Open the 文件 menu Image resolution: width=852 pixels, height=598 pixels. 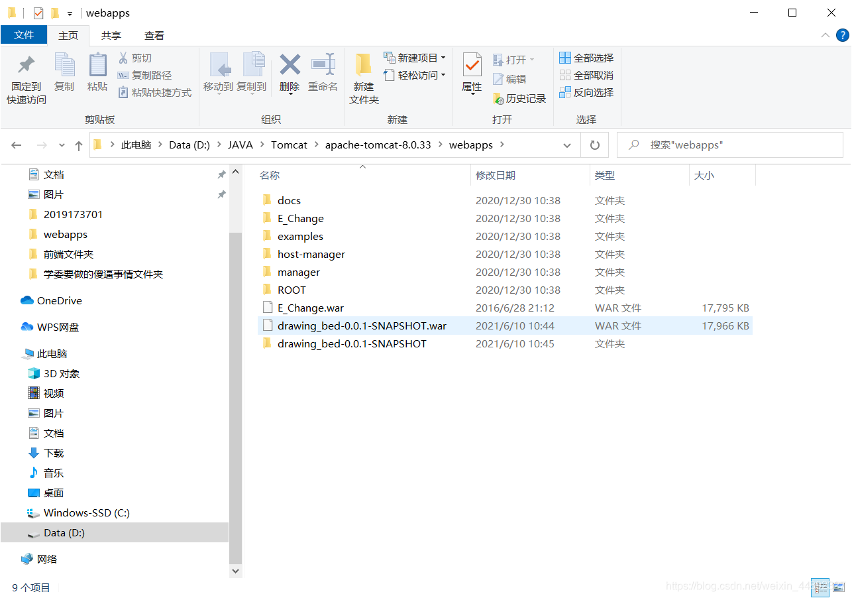[24, 35]
